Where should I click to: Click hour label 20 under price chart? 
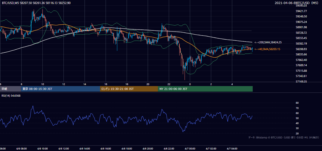[148, 84]
